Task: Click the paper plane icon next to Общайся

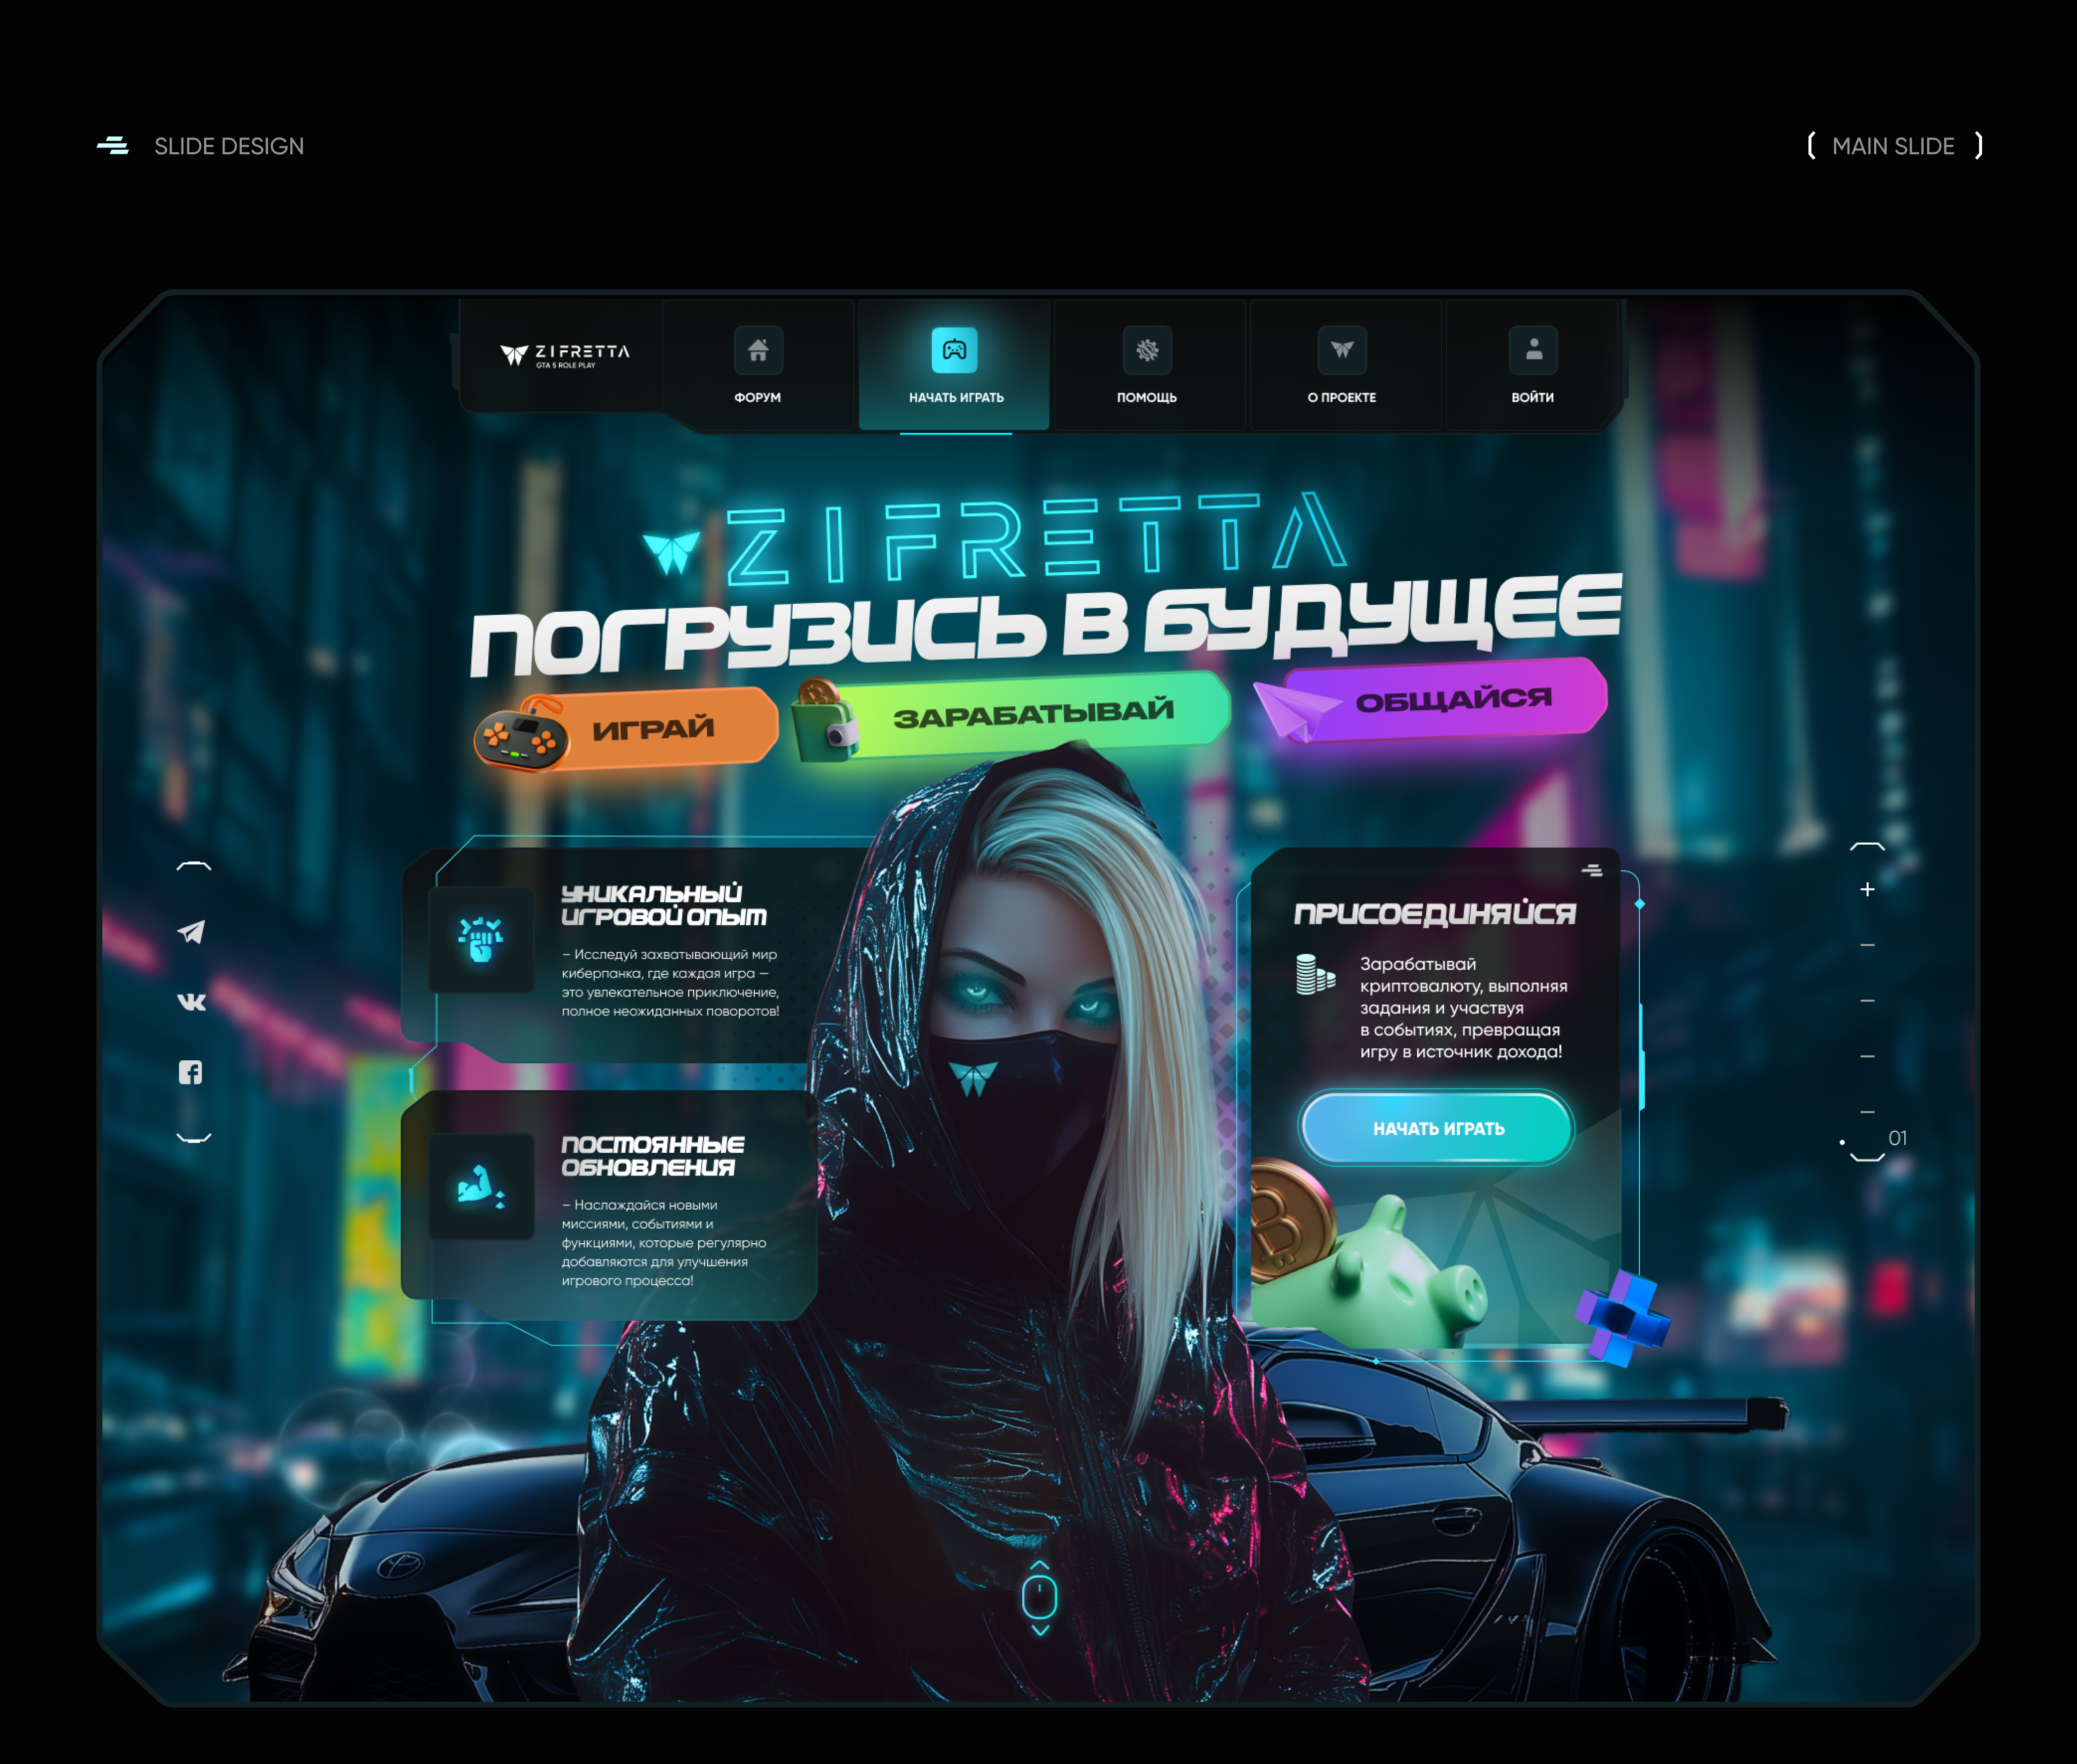Action: click(1297, 711)
